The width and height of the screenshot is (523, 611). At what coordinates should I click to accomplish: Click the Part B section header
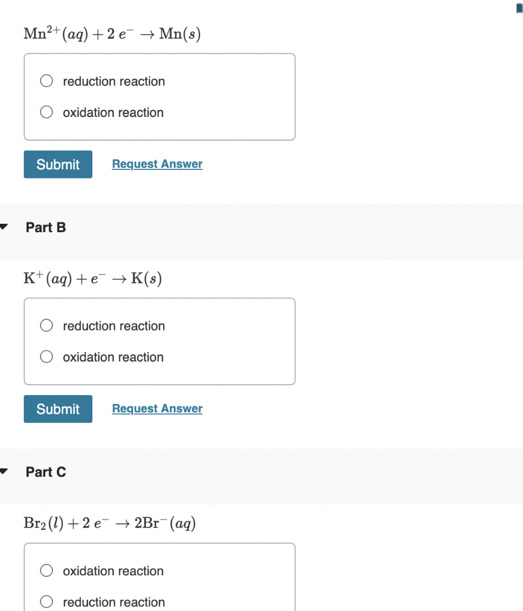(x=45, y=227)
